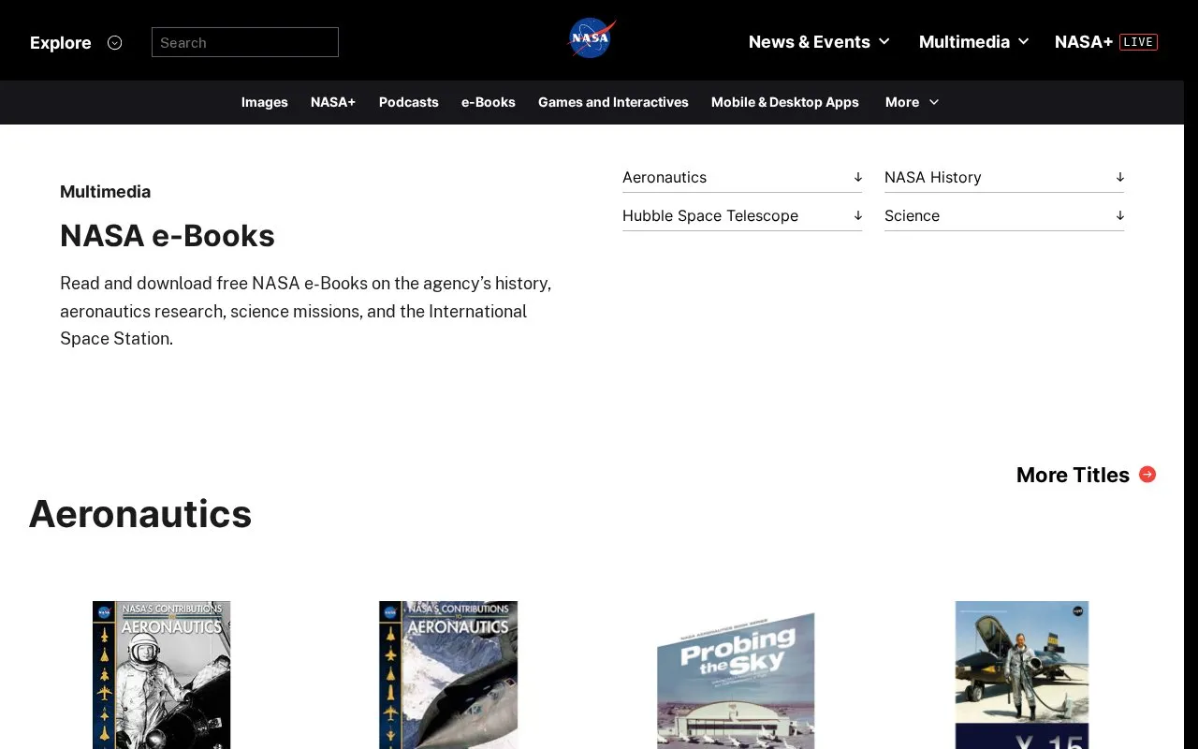Select NASA+ in the subnav bar
The height and width of the screenshot is (749, 1198).
coord(333,102)
